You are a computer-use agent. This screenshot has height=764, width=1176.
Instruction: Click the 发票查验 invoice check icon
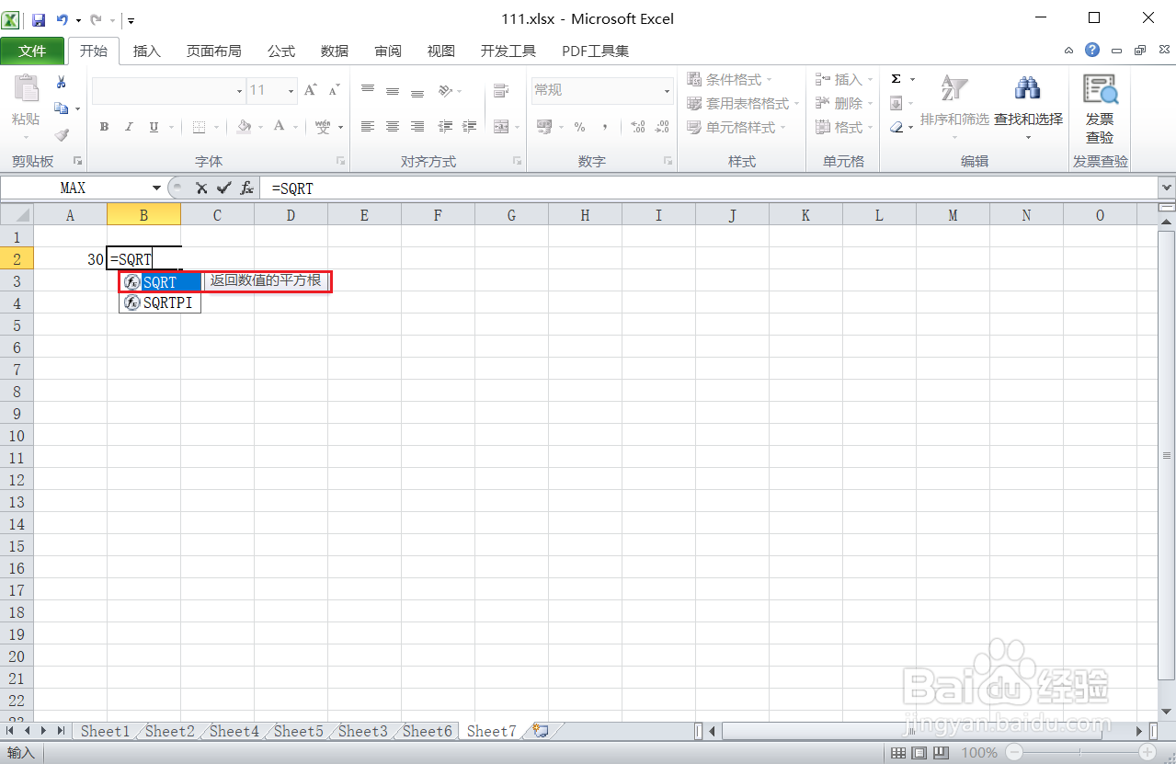coord(1100,108)
